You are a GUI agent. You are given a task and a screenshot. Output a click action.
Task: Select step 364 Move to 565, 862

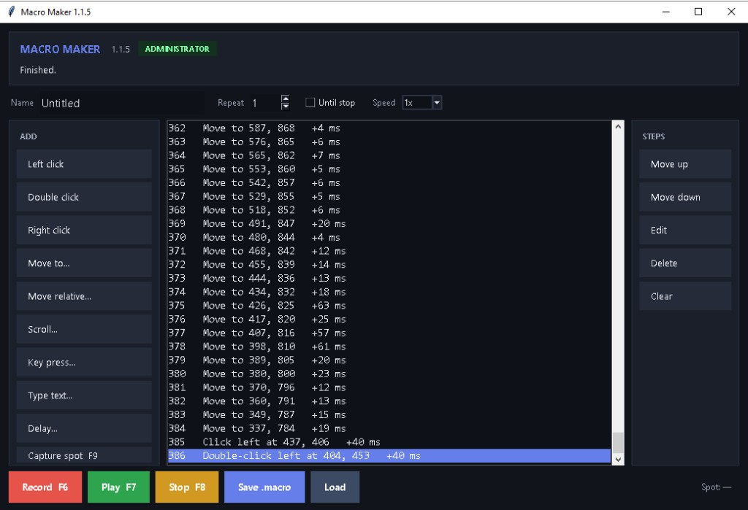[x=389, y=155]
